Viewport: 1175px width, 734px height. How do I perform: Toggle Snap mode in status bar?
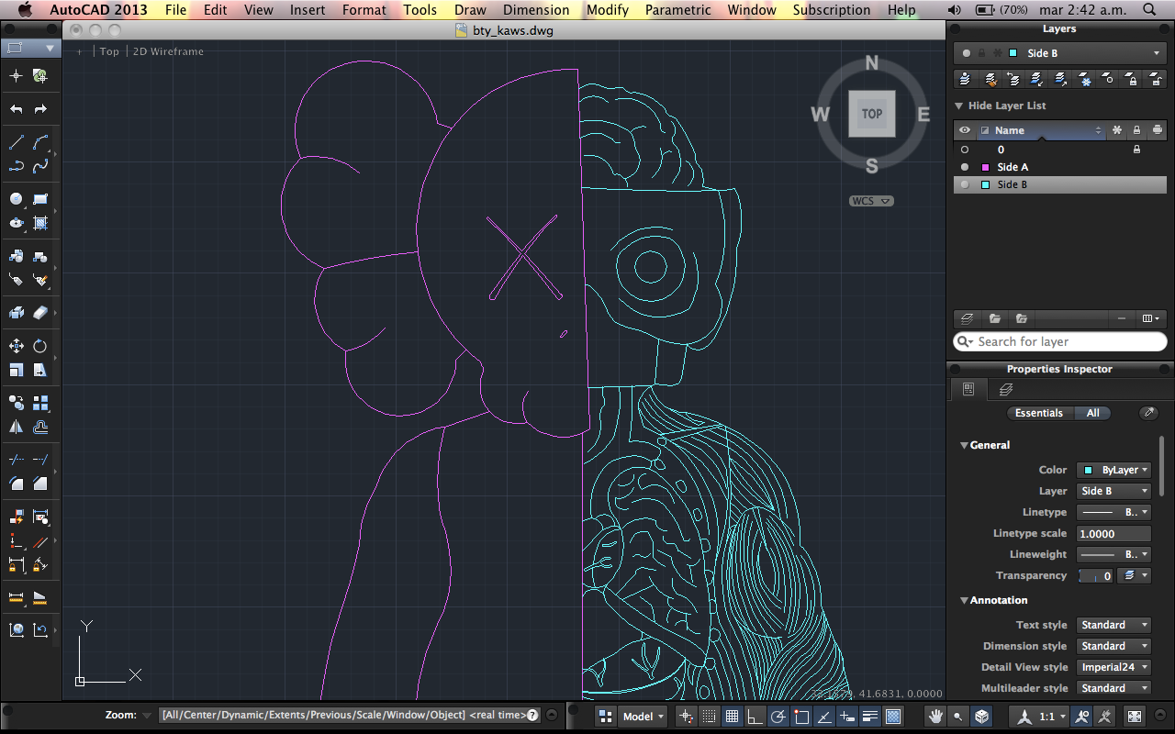[x=709, y=716]
